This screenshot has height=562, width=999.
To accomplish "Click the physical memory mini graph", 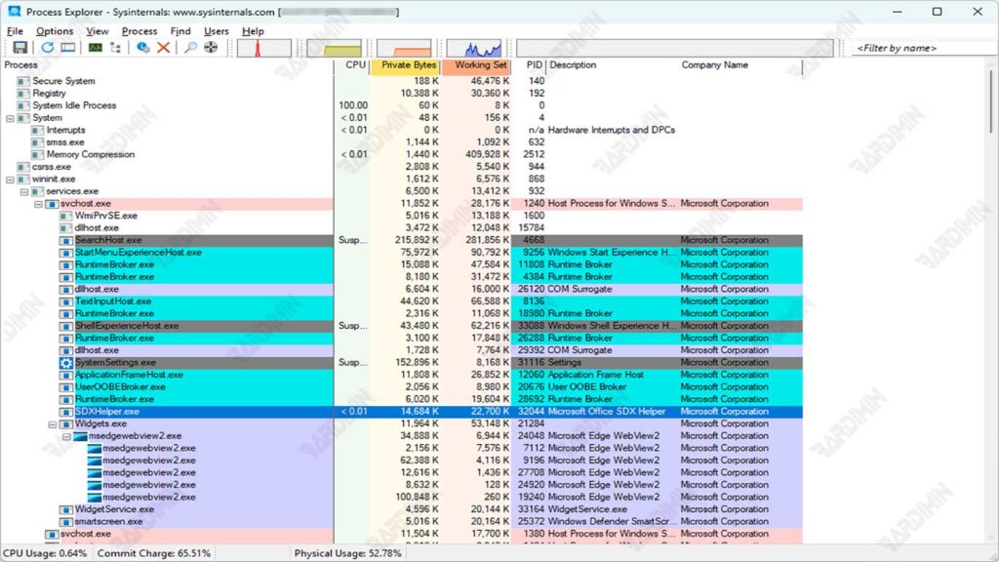I will (x=404, y=48).
